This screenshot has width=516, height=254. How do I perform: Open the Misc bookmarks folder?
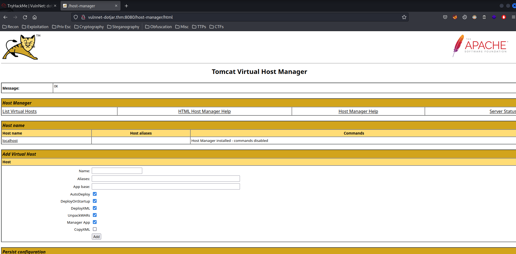(182, 27)
